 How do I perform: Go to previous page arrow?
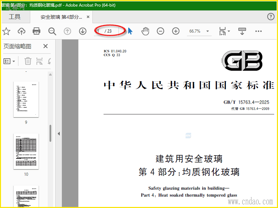click(67, 31)
